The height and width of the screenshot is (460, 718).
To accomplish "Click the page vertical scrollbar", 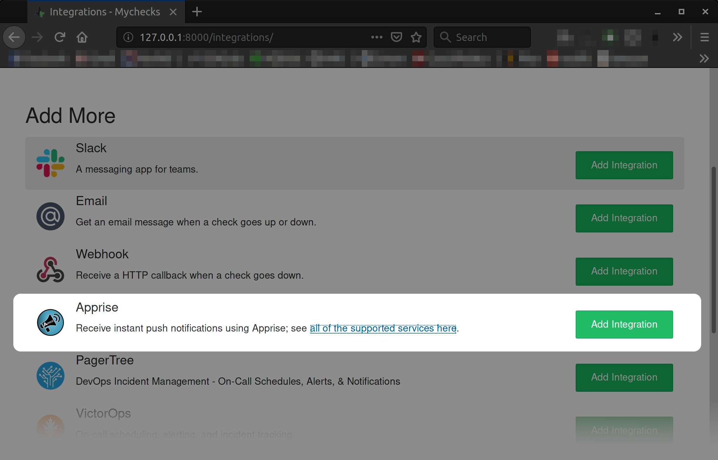I will (713, 250).
